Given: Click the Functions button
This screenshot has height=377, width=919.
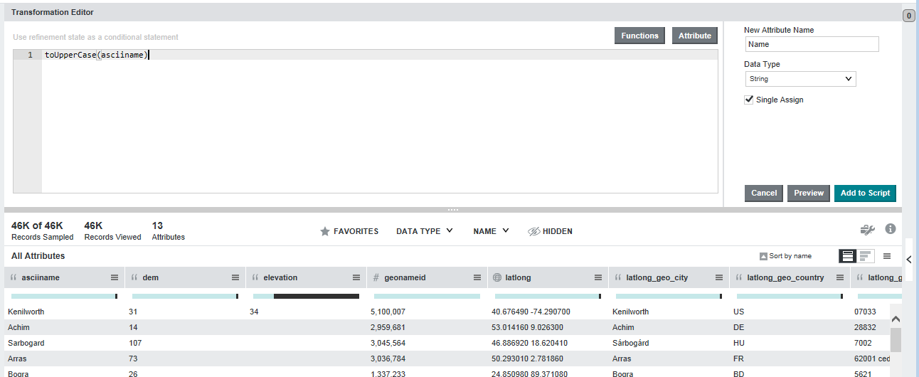Looking at the screenshot, I should (x=639, y=36).
